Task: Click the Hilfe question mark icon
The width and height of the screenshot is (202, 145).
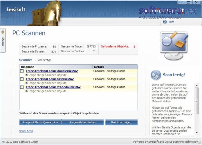Action: (165, 22)
